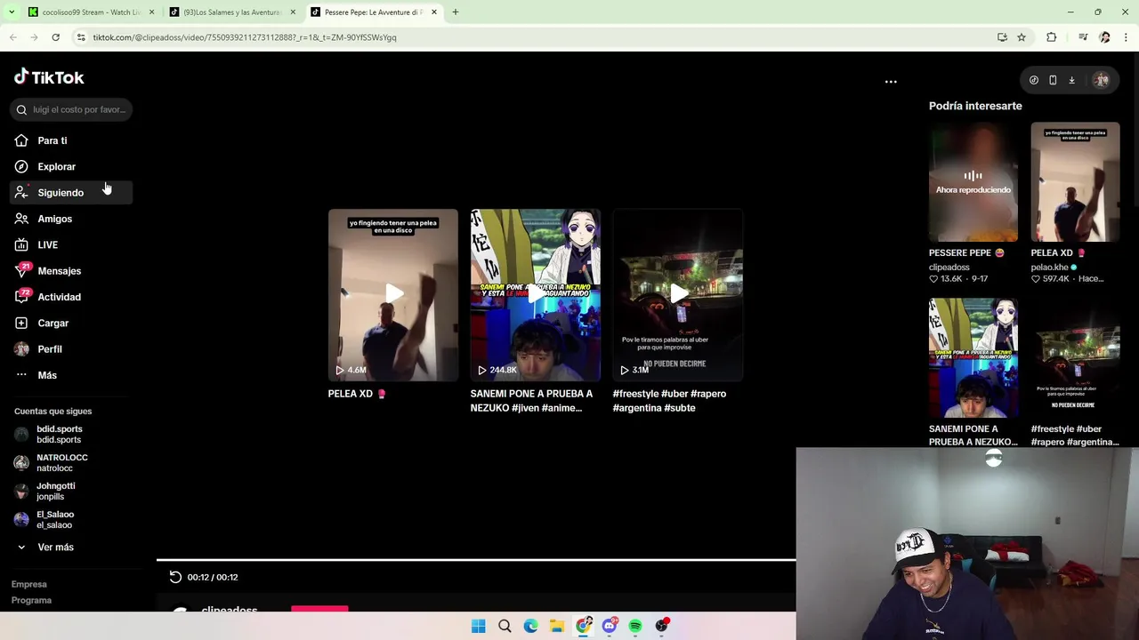Viewport: 1139px width, 640px height.
Task: Click the browser back arrow
Action: pyautogui.click(x=13, y=37)
